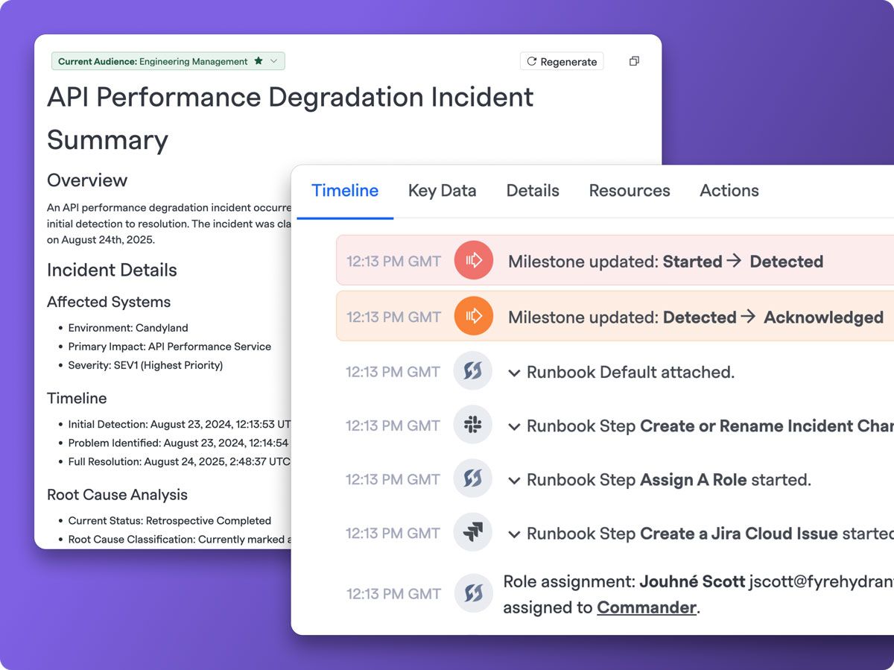Click the FireHydrant icon beside Assign A Role step

[473, 479]
